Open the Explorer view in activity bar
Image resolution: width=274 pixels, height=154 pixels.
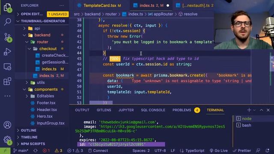click(7, 7)
